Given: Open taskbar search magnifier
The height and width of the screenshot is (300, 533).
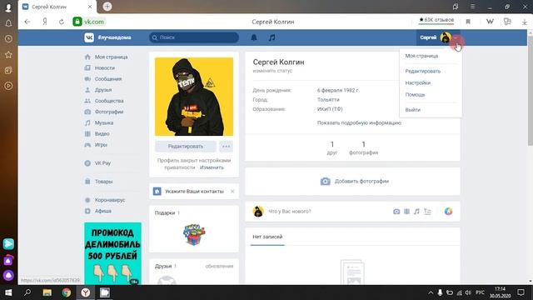Looking at the screenshot, I should (27, 292).
